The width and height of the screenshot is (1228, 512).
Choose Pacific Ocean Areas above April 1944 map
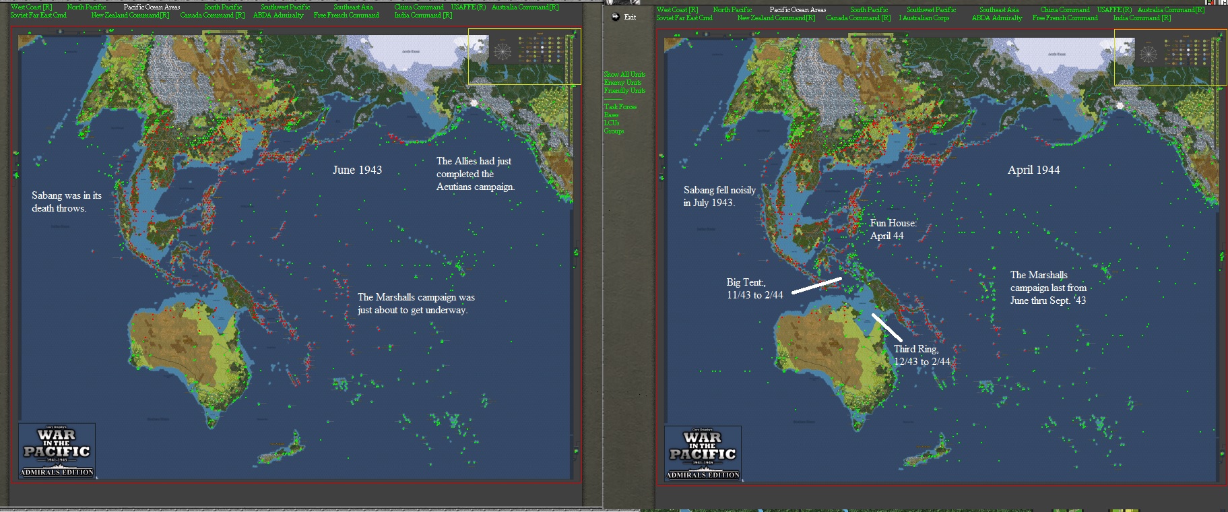tap(798, 10)
